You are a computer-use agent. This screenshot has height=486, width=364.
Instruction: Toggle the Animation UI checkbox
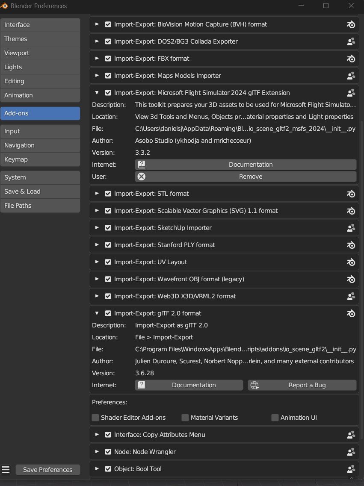coord(275,418)
